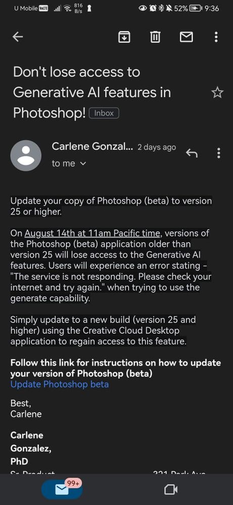Tap the sender's profile avatar

click(x=26, y=156)
